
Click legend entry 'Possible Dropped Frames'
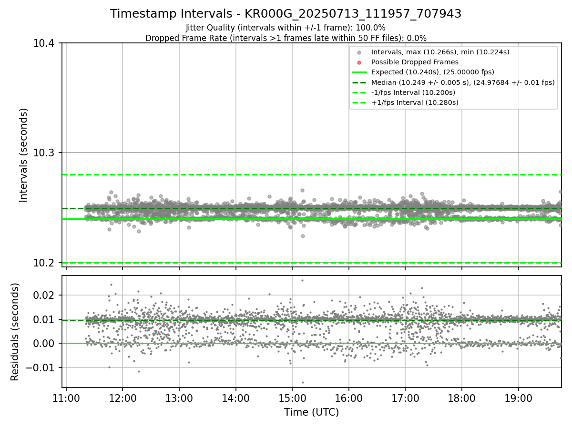pos(415,62)
